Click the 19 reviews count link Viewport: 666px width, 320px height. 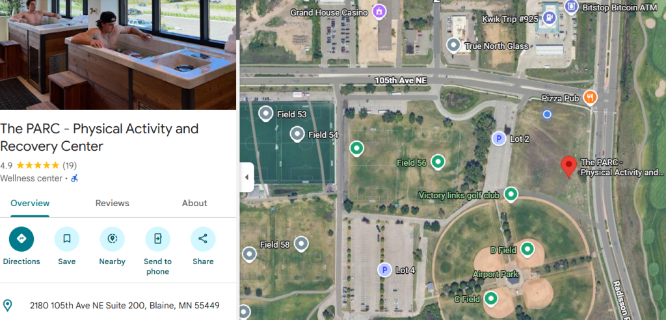coord(70,165)
